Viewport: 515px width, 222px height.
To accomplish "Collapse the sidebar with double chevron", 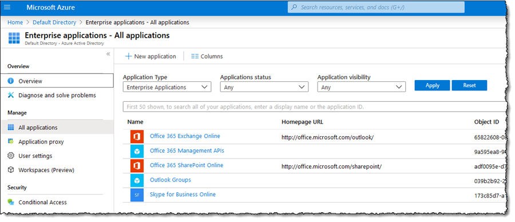I will 108,54.
